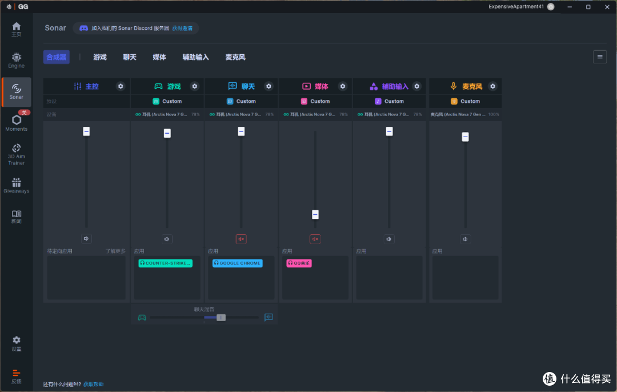This screenshot has height=392, width=617.
Task: Unmute the Chat channel
Action: 241,239
